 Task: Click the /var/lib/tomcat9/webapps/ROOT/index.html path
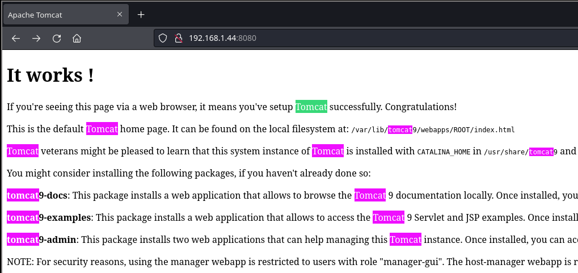pos(433,130)
